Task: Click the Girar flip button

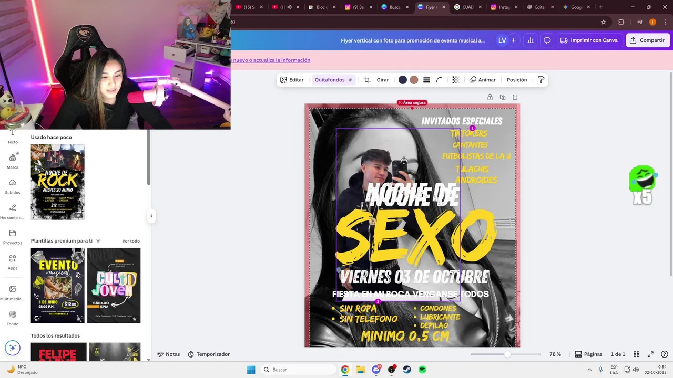Action: [x=383, y=80]
